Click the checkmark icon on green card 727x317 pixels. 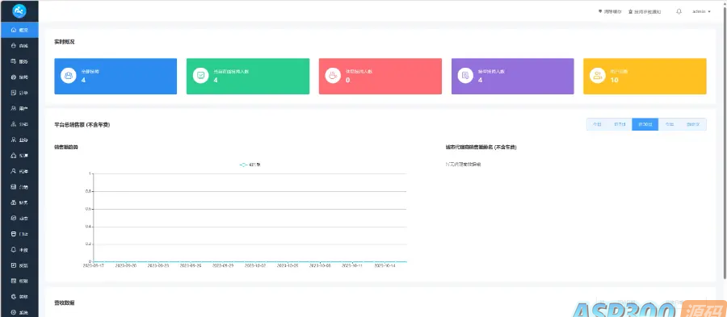point(201,76)
